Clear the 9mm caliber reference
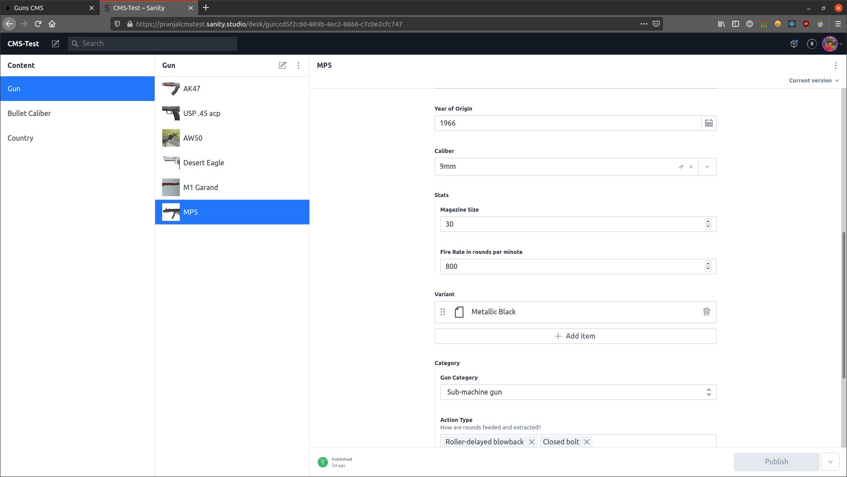 pos(691,167)
